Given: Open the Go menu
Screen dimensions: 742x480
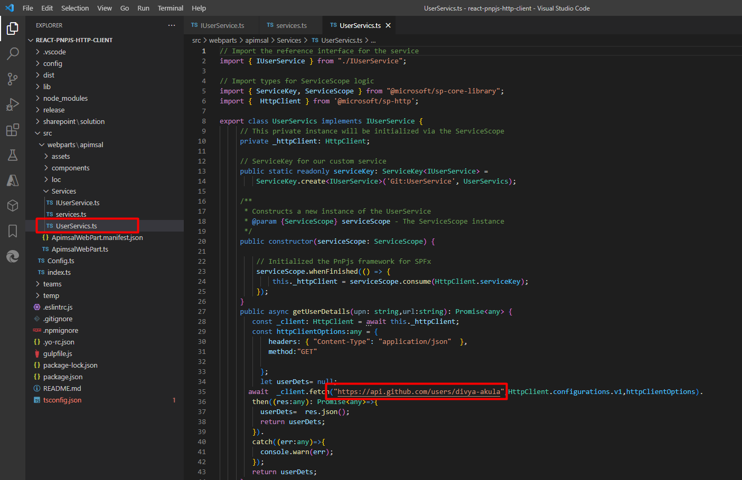Looking at the screenshot, I should point(125,8).
